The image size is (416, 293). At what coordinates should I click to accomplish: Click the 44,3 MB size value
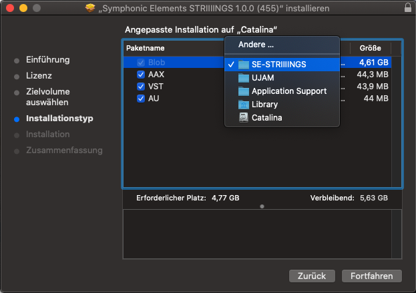[x=373, y=75]
